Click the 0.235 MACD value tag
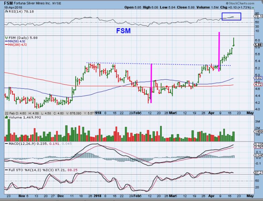The image size is (263, 201). tap(259, 144)
